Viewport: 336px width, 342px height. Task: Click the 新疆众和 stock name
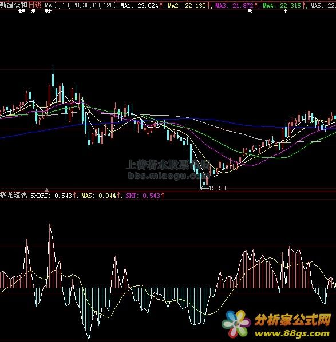click(14, 5)
